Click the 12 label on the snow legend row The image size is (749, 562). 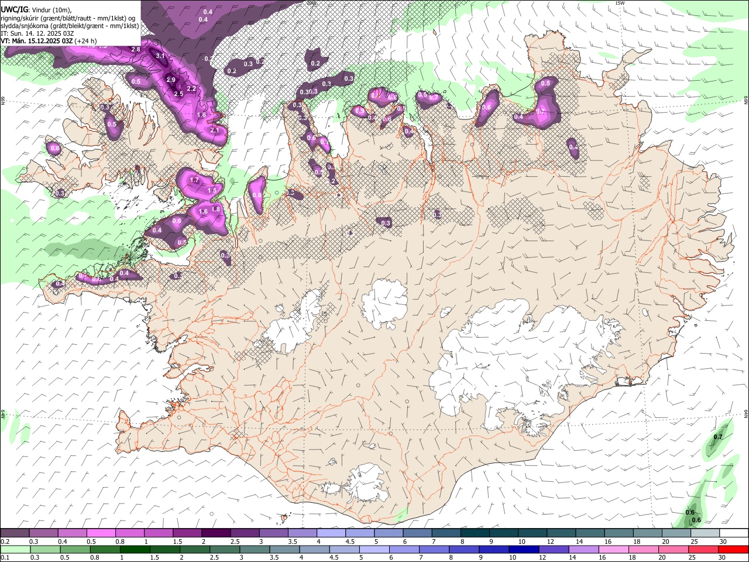click(550, 542)
